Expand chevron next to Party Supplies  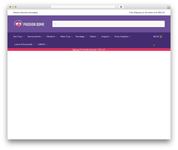tap(130, 37)
